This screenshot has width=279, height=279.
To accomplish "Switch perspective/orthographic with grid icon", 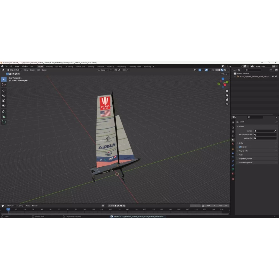I will (x=227, y=104).
